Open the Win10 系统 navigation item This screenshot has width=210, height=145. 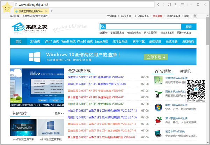pyautogui.click(x=85, y=41)
